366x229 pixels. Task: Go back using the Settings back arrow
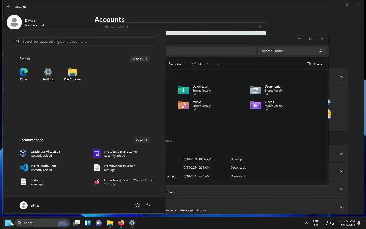tap(9, 6)
